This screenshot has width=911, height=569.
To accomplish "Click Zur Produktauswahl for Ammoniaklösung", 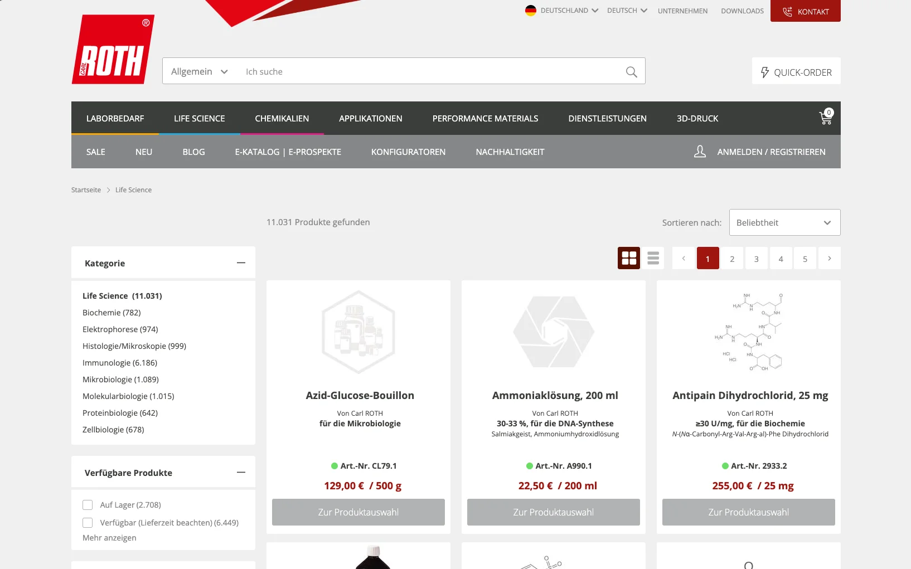I will point(554,512).
